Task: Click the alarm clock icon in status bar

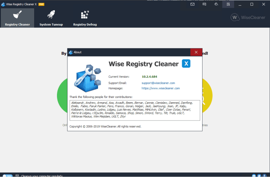Action: tap(17, 176)
